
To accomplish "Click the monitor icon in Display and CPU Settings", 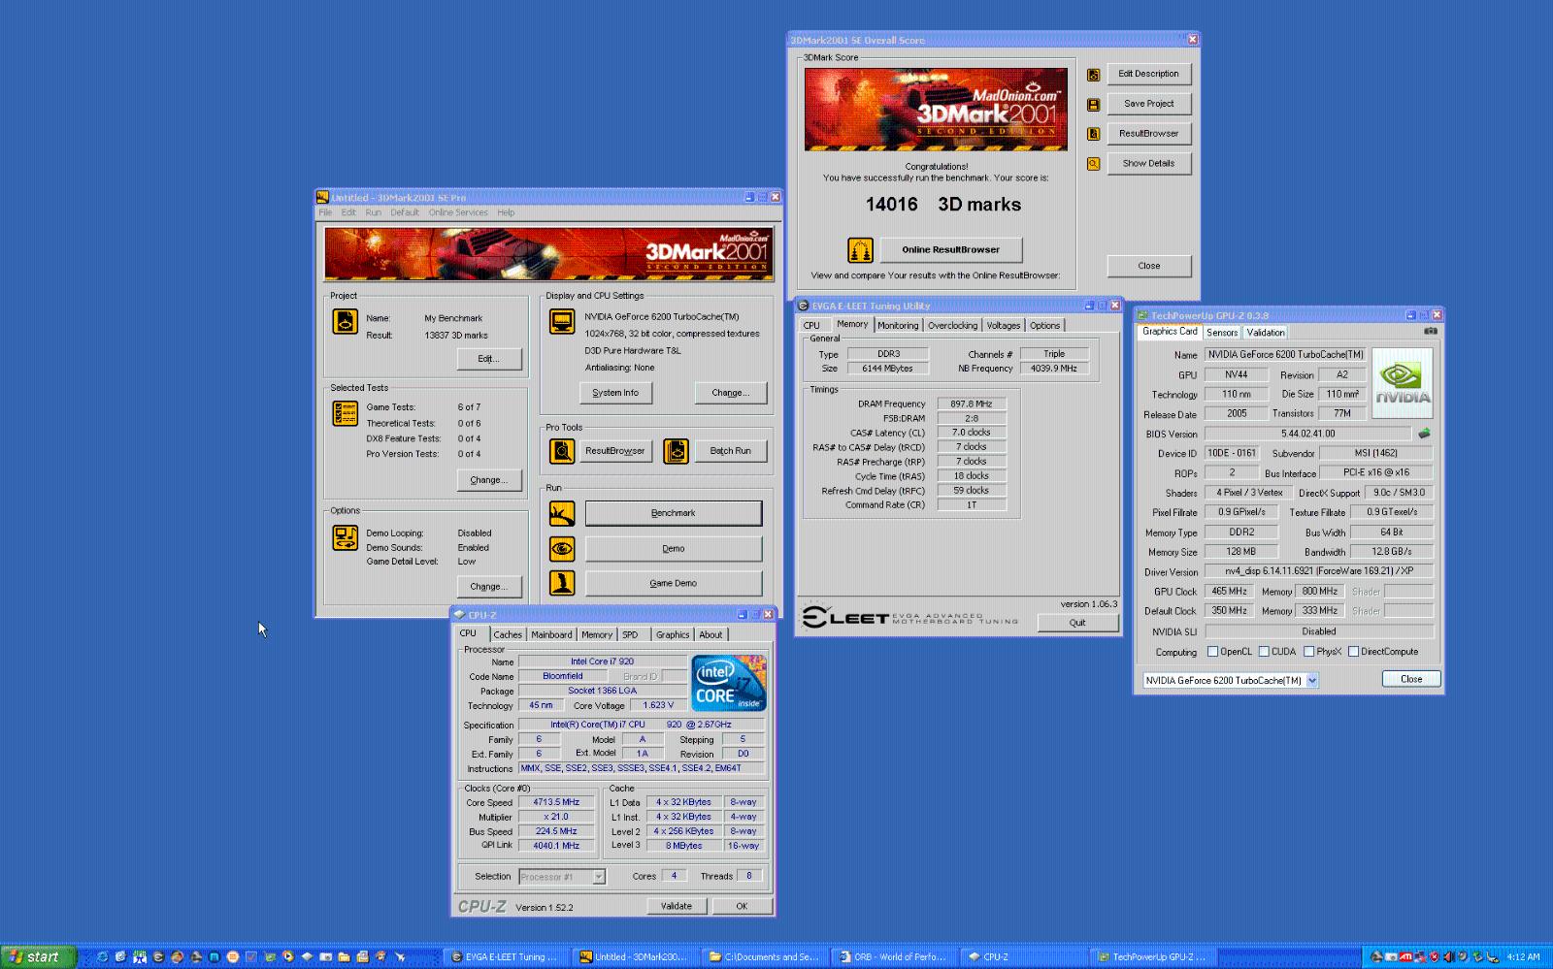I will point(562,321).
